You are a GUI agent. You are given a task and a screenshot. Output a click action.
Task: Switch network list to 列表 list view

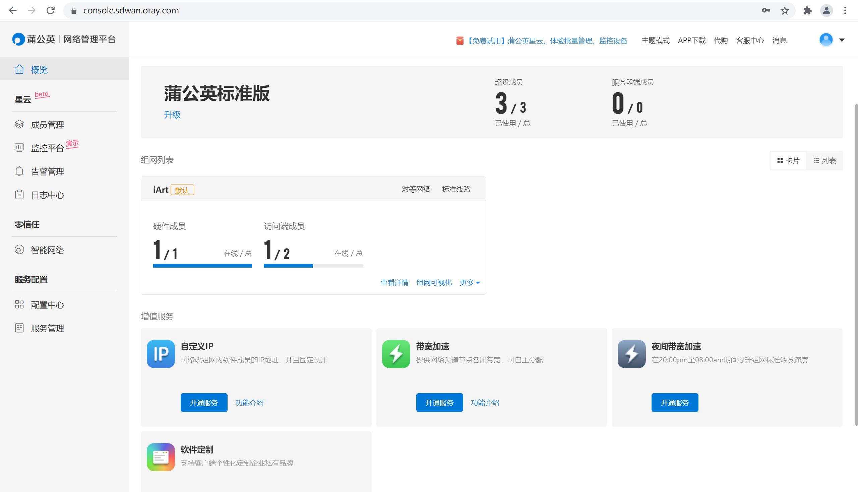click(825, 160)
